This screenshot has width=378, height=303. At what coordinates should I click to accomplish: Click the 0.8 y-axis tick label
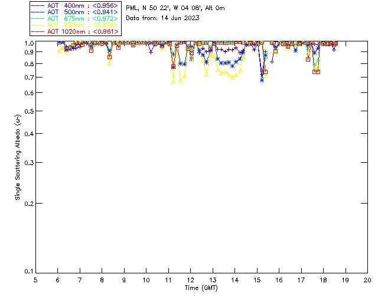(x=29, y=64)
